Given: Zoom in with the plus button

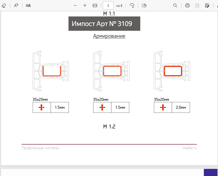Looking at the screenshot, I should coord(85,5).
